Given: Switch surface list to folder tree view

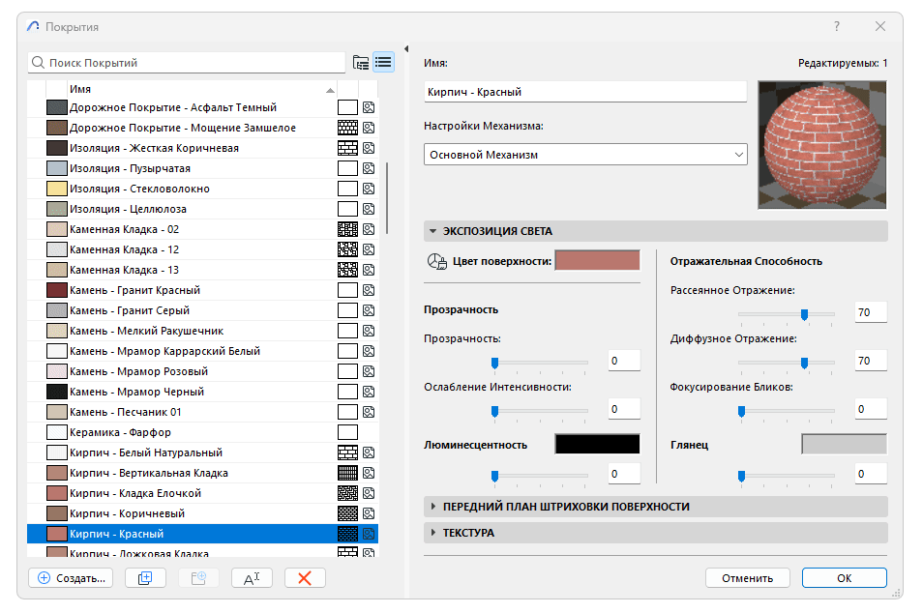Looking at the screenshot, I should point(359,62).
